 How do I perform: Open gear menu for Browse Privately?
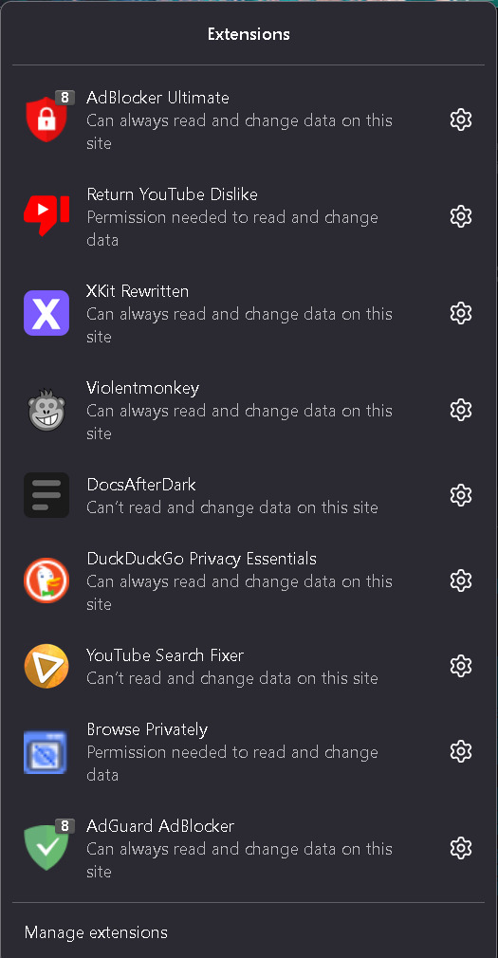[x=461, y=751]
